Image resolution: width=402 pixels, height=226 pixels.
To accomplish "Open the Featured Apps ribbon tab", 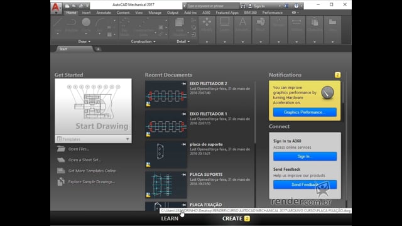I will (x=227, y=13).
